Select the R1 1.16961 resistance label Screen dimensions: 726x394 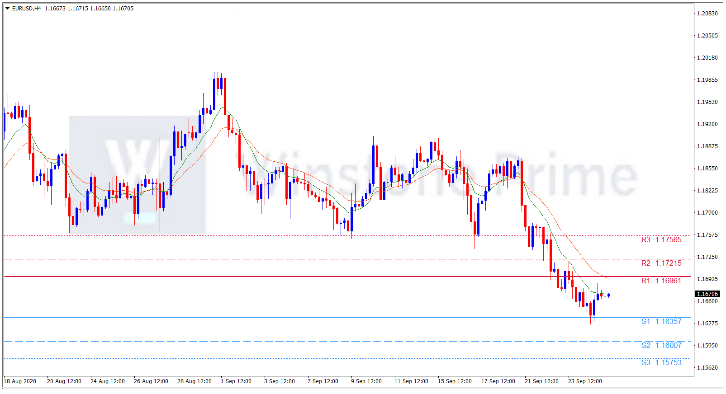coord(661,281)
